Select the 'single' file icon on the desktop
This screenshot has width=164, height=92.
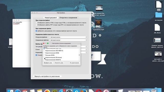click(11, 42)
